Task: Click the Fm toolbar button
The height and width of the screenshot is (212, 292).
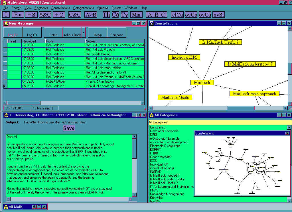Action: pyautogui.click(x=18, y=15)
